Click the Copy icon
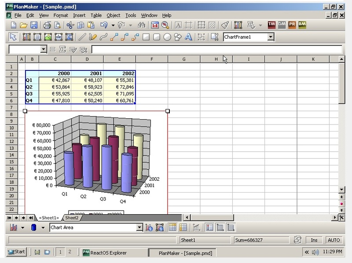Screen dimensions: 352x263 81,26
